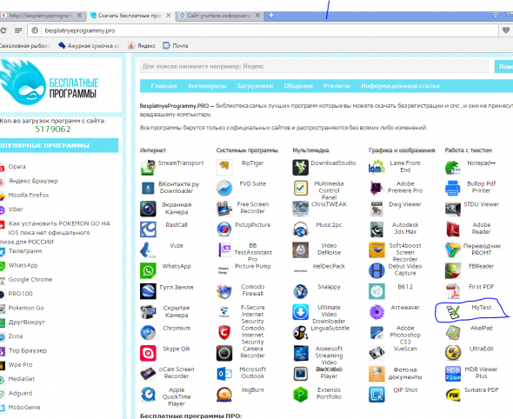
Task: Select the Comodo Firewall shield icon
Action: 224,291
